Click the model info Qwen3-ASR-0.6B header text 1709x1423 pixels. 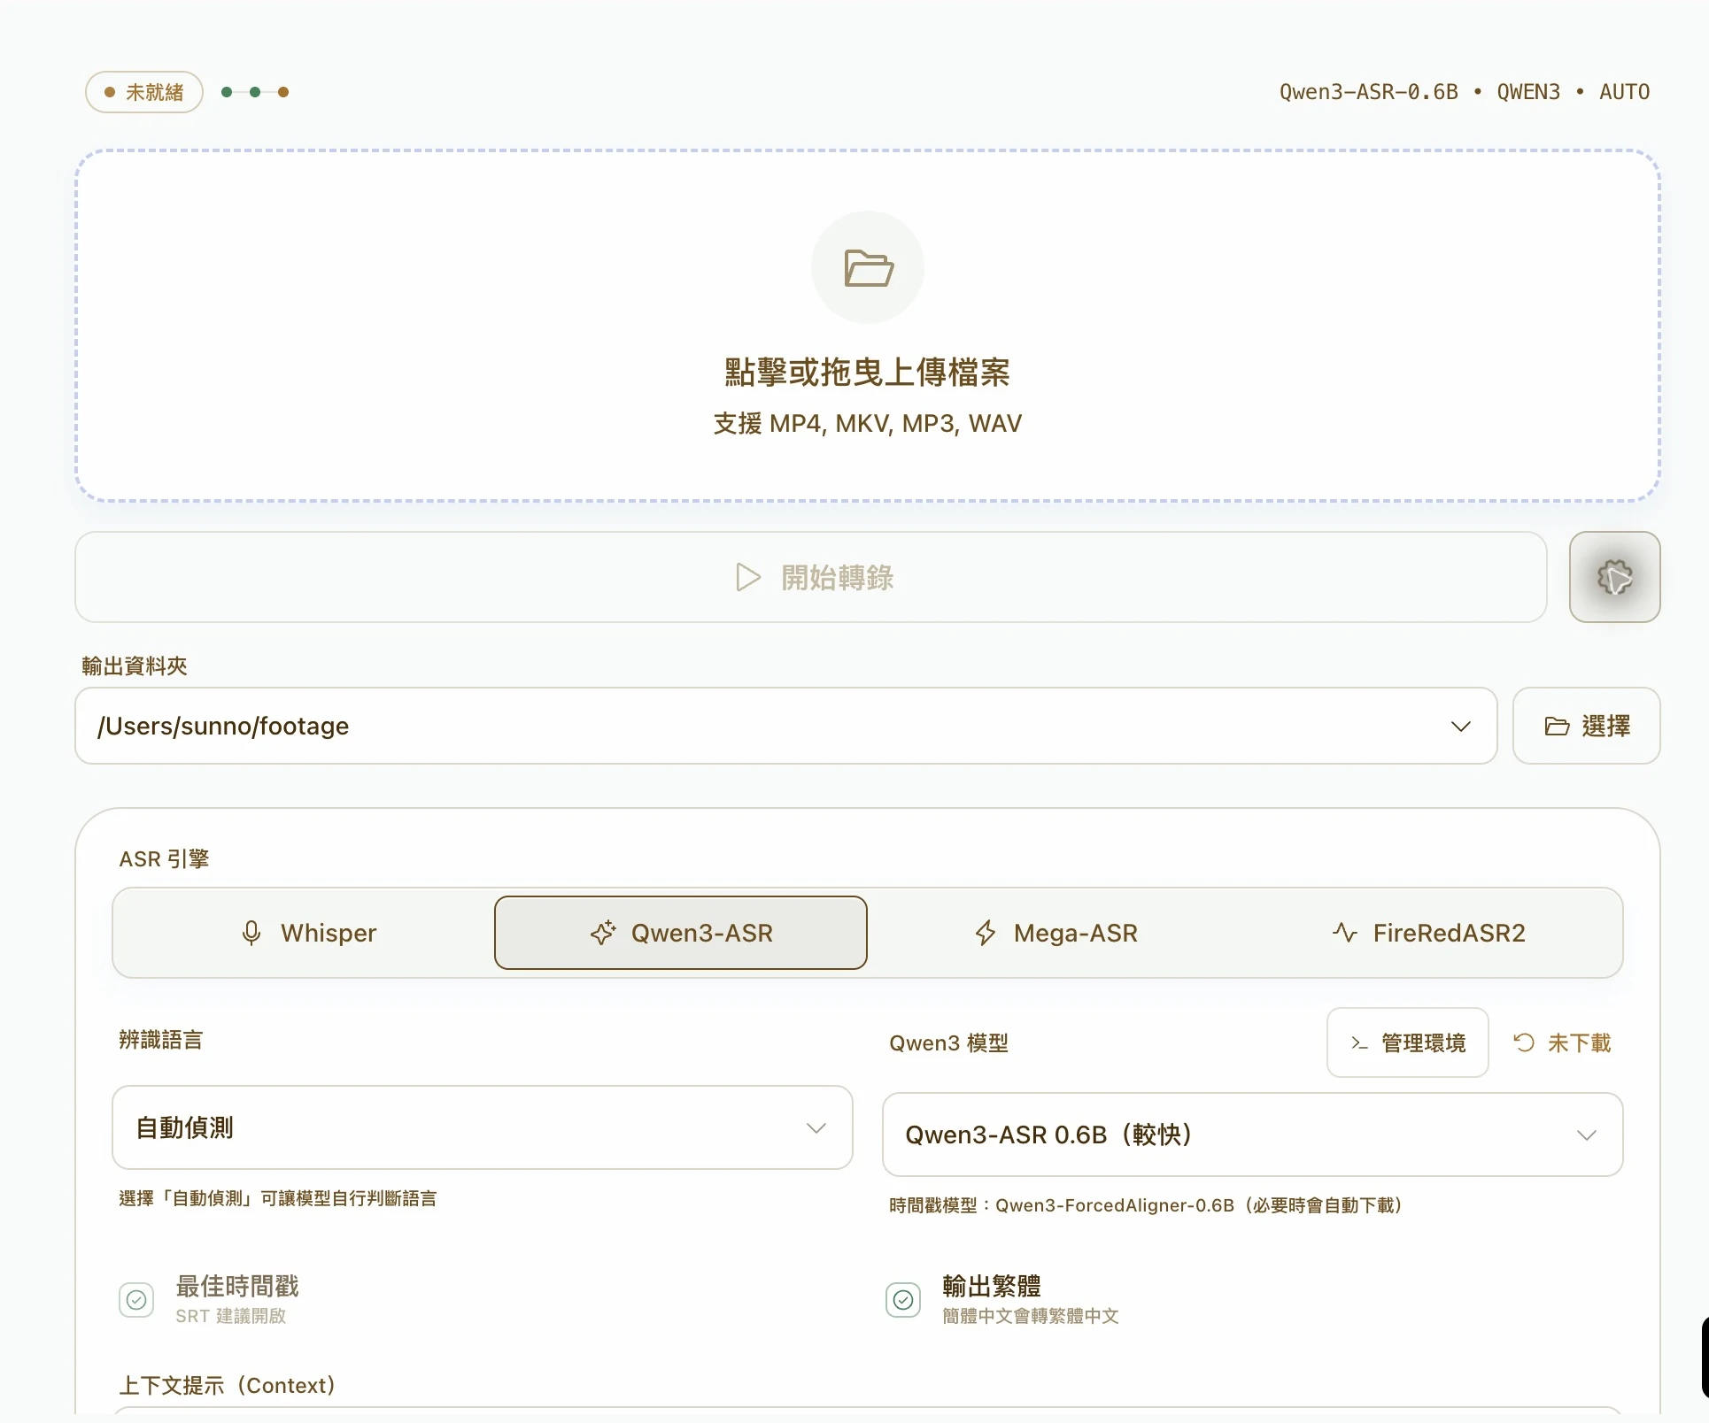click(1368, 92)
